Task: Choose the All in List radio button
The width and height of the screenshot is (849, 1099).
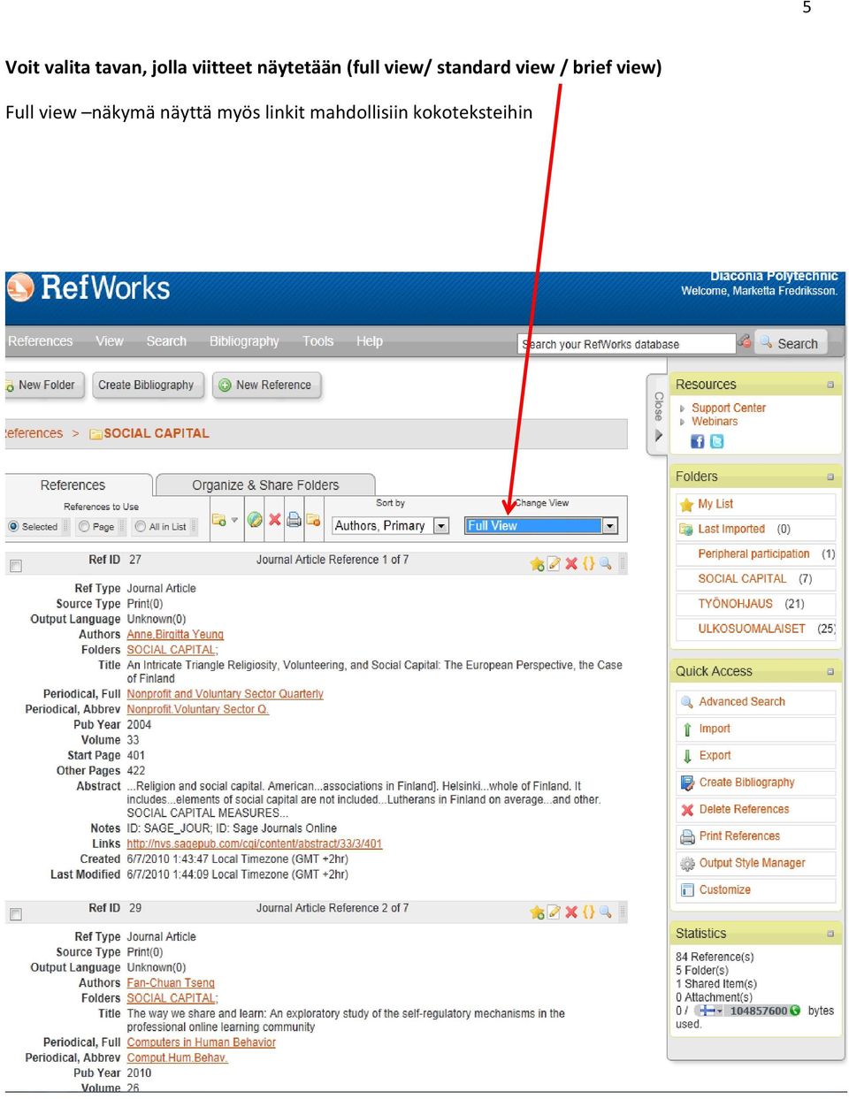Action: 141,527
